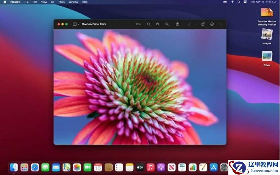Click the flower image in Preview window
The height and width of the screenshot is (175, 280).
tap(140, 87)
